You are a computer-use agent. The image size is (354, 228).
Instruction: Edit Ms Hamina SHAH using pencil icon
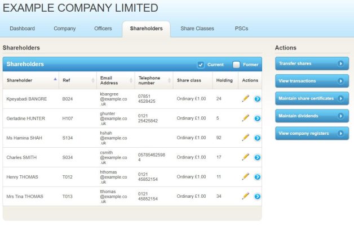(245, 138)
